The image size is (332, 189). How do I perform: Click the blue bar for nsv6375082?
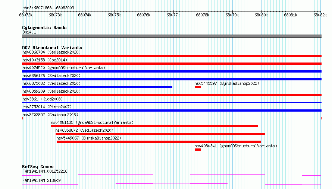[97, 87]
